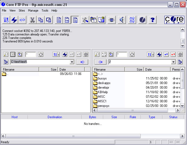This screenshot has height=145, width=187.
Task: Select auto transfer mode icon
Action: coord(75,20)
